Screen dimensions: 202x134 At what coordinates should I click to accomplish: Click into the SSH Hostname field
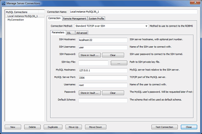[x=103, y=40]
